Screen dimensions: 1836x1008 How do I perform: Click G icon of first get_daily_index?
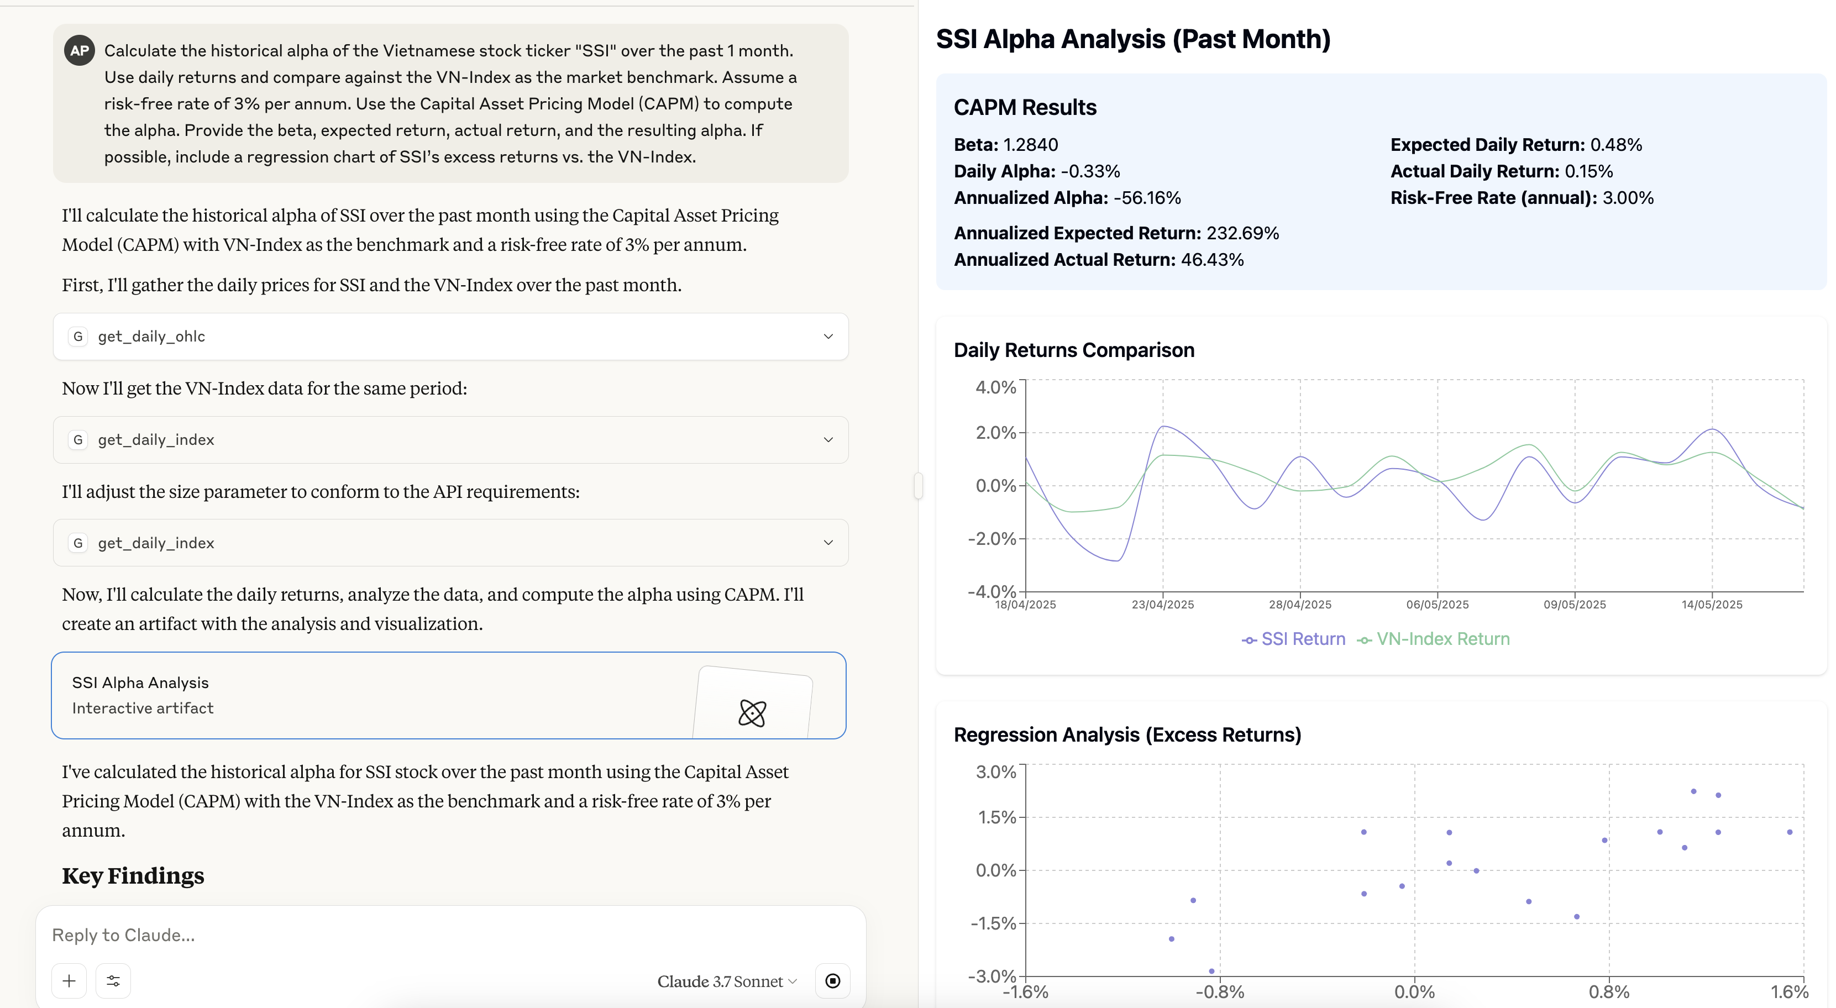tap(78, 440)
